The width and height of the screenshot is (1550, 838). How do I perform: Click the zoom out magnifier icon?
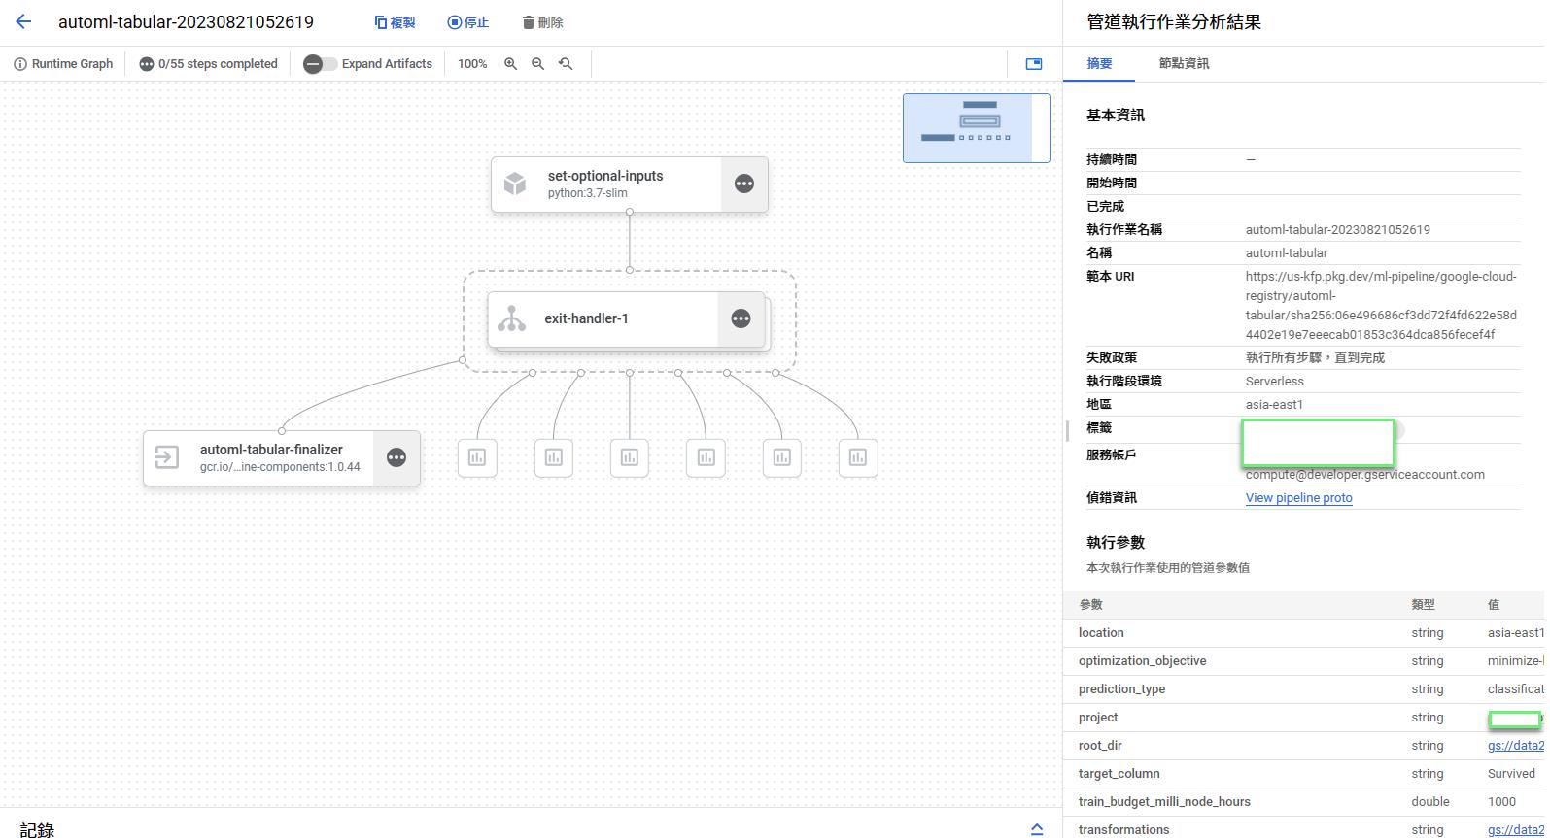pyautogui.click(x=537, y=64)
